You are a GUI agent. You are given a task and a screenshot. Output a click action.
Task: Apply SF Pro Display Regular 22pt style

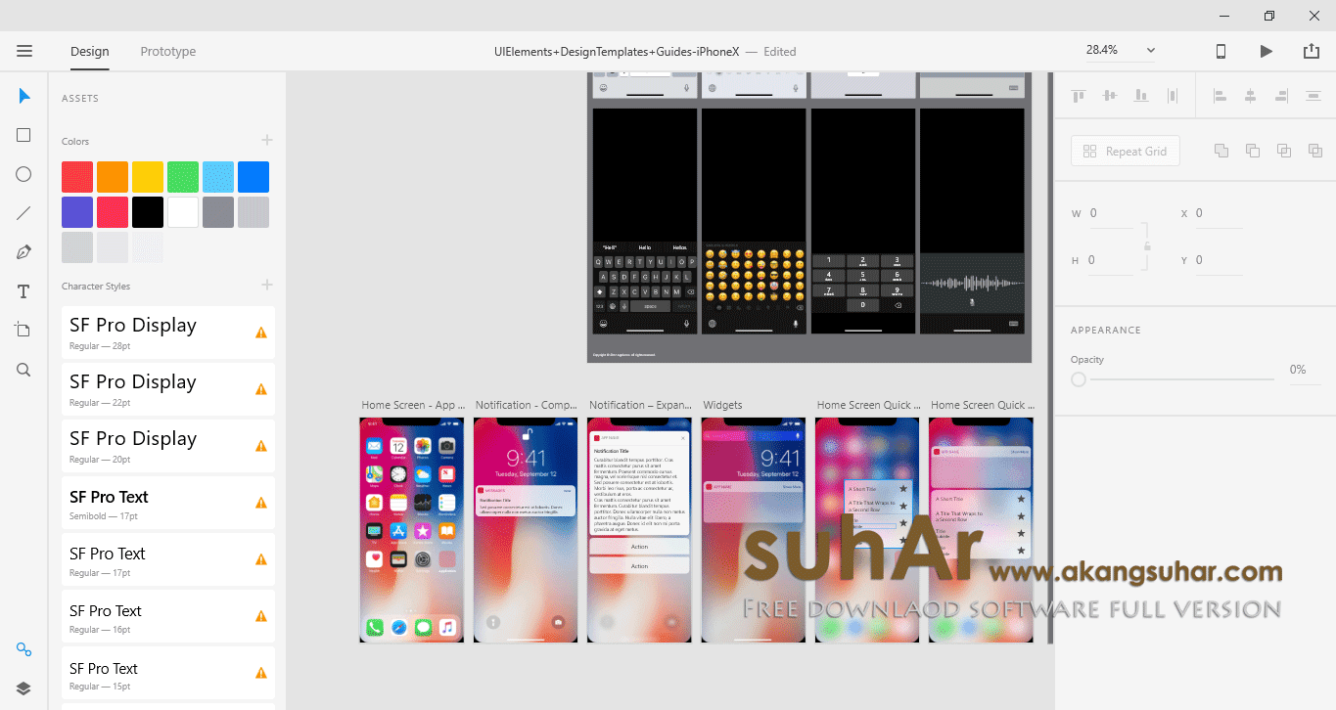coord(168,389)
